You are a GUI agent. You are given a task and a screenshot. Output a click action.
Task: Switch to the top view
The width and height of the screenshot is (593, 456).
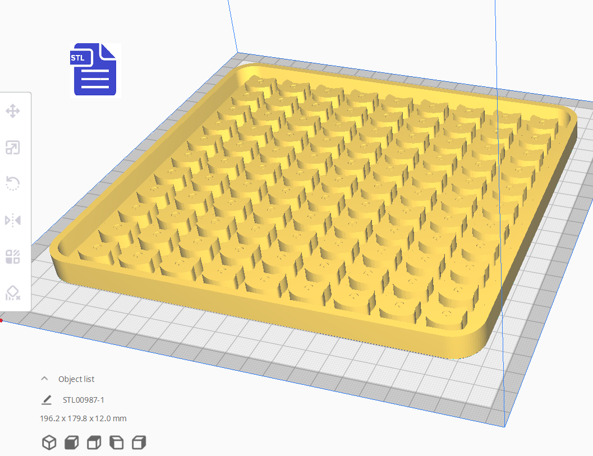point(94,442)
